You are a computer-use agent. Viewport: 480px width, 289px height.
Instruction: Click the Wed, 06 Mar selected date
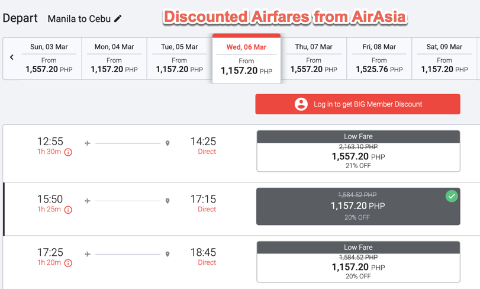[x=246, y=59]
